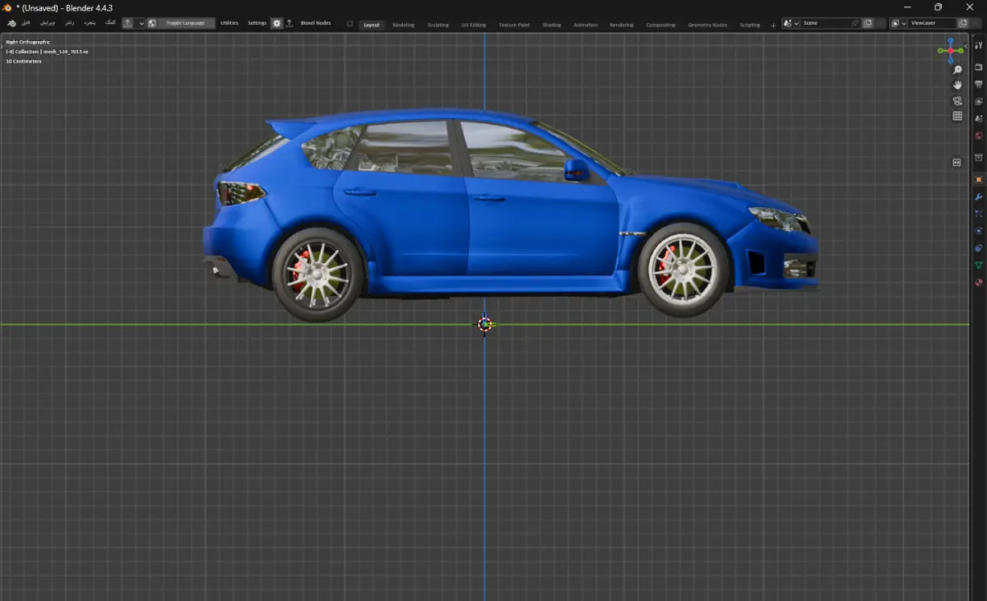Switch perspective/orthographic with grid icon
987x601 pixels.
click(x=957, y=116)
